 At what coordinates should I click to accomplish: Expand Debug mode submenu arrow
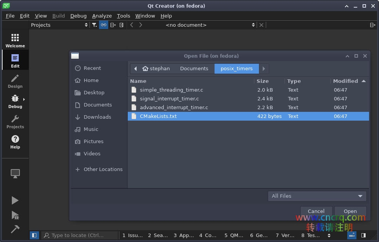[x=24, y=99]
